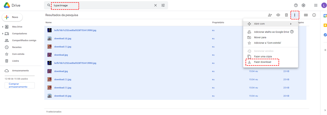Click the storage usage bar

pyautogui.click(x=20, y=75)
